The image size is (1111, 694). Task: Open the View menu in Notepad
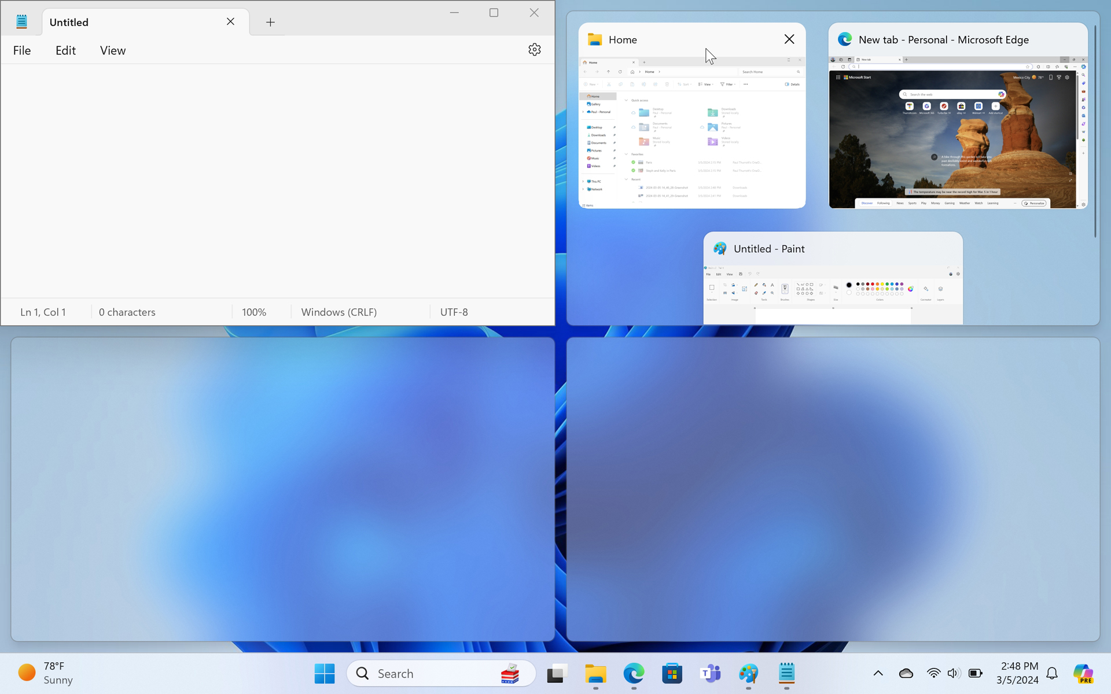112,50
